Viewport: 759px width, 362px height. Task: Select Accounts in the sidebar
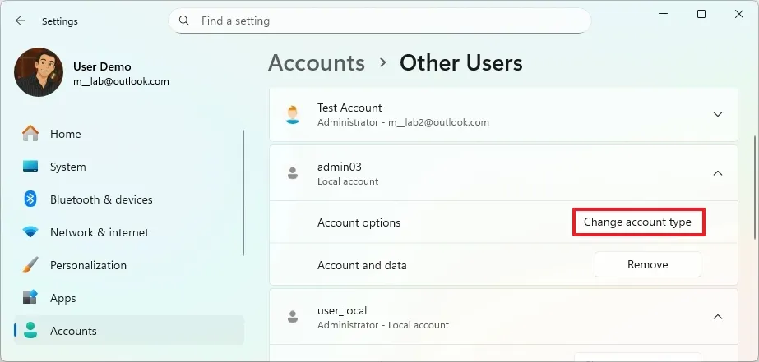tap(73, 331)
